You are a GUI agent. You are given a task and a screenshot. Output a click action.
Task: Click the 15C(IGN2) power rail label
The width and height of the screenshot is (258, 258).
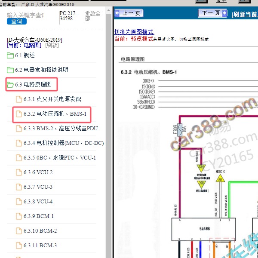[x=147, y=92]
